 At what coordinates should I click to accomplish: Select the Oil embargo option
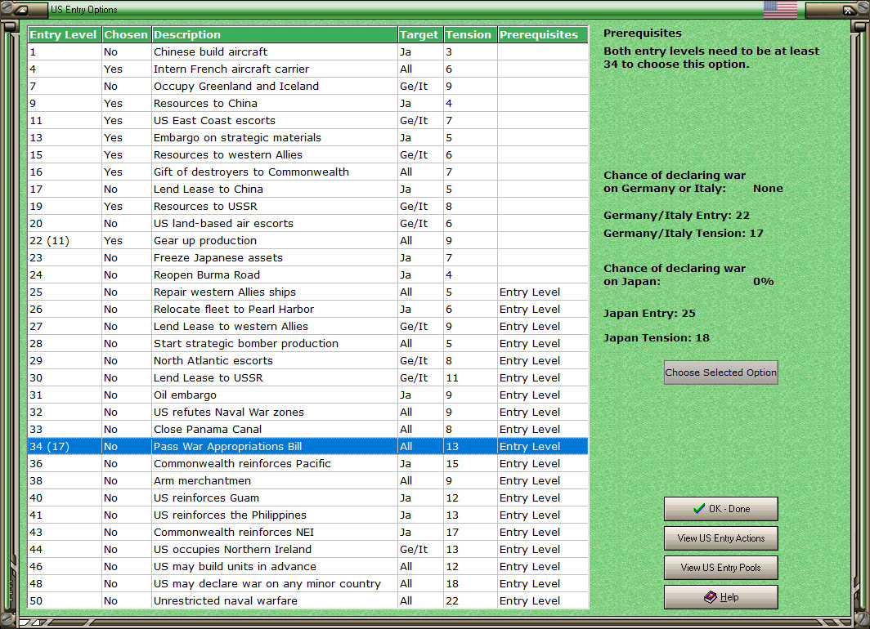click(x=308, y=395)
